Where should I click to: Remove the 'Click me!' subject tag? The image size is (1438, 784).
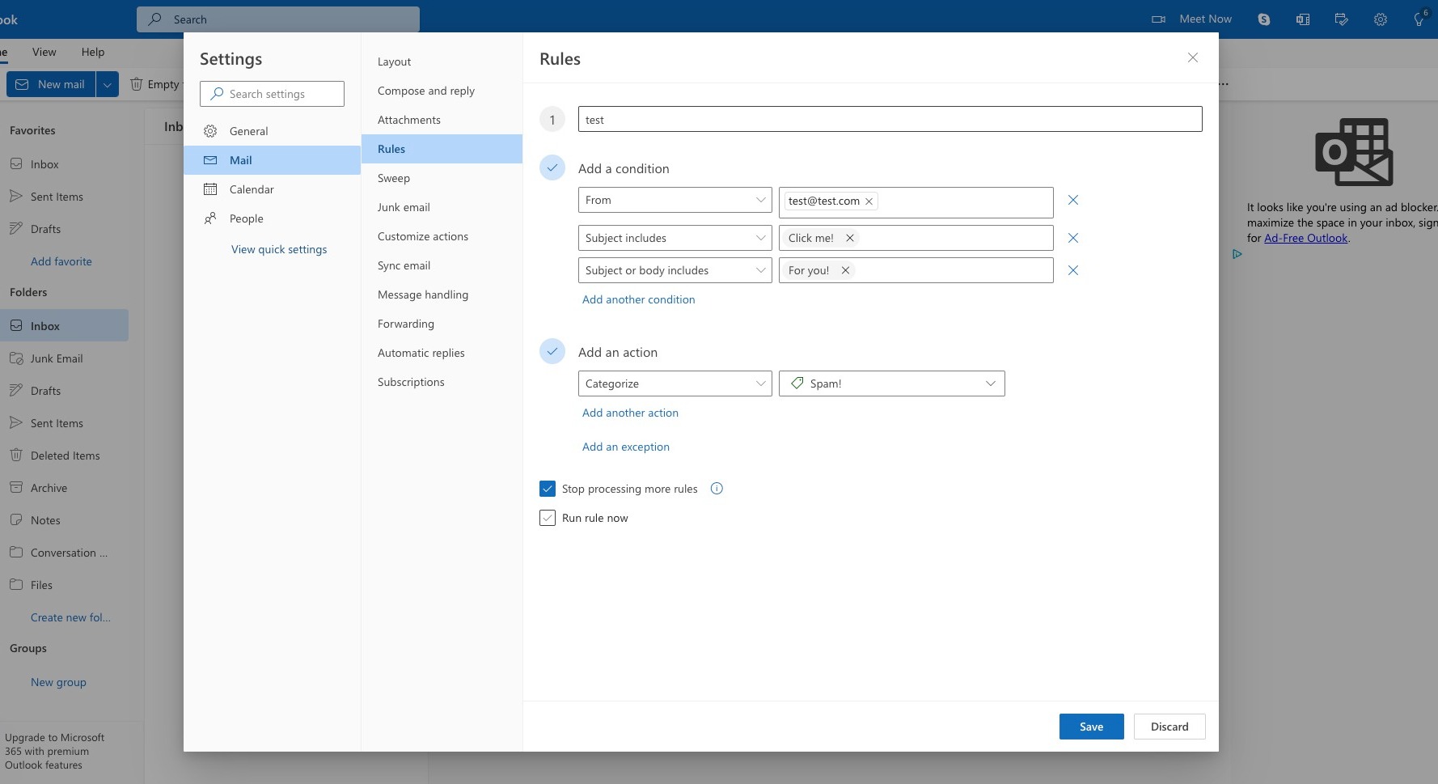pos(849,238)
